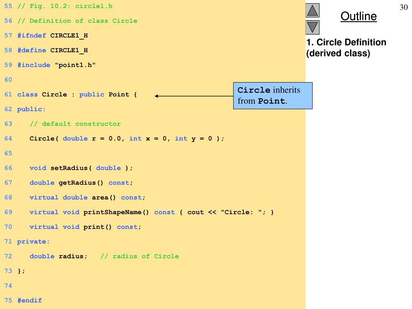The image size is (412, 309).
Task: Click the comment '// Definition of class Circle'
Action: click(x=77, y=21)
